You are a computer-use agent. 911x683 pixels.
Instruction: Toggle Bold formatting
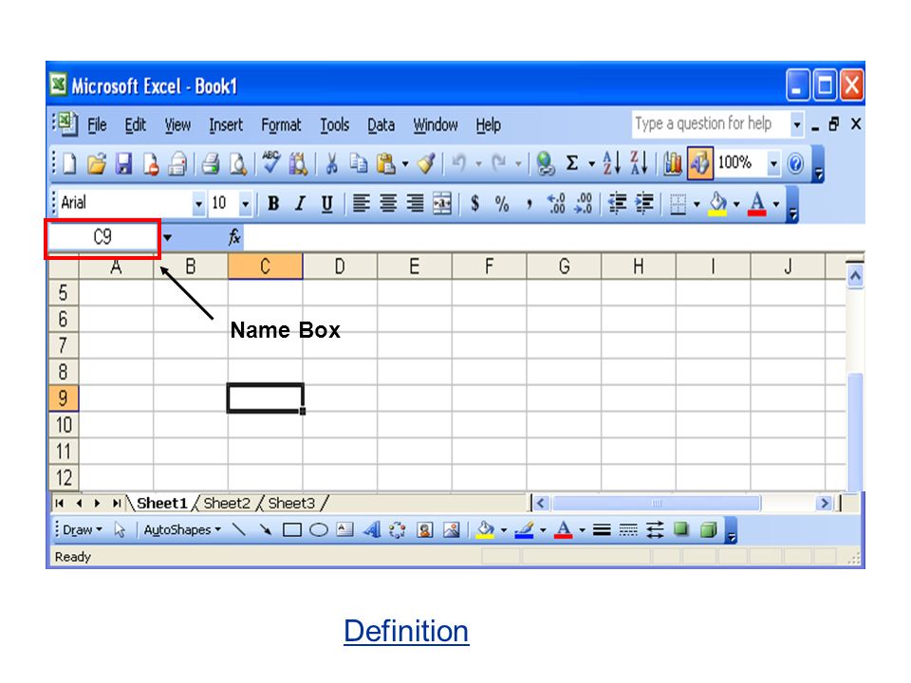coord(273,203)
